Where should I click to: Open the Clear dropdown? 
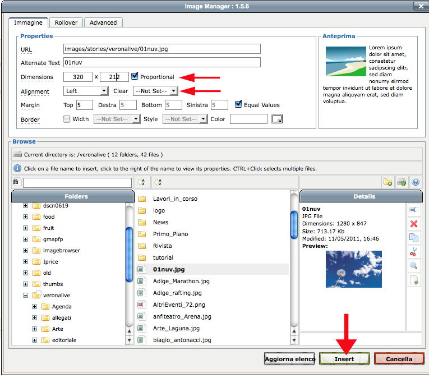click(x=155, y=91)
